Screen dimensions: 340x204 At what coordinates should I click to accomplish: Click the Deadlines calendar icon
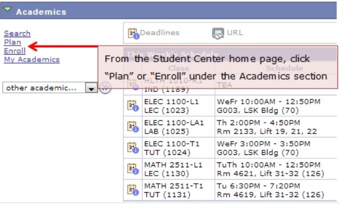(133, 33)
